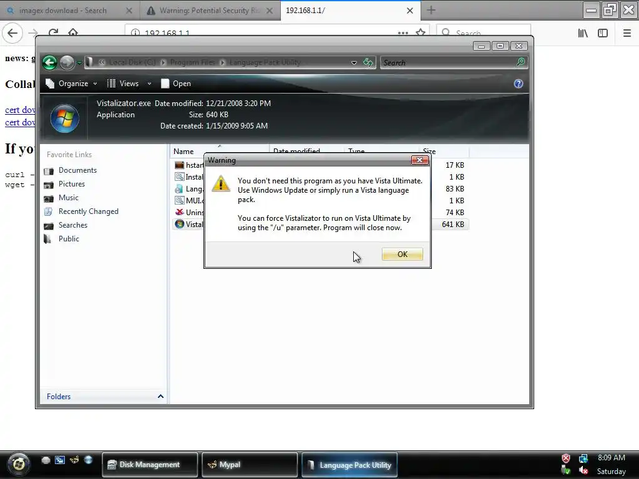
Task: Click the Explorer Search input box
Action: point(447,63)
